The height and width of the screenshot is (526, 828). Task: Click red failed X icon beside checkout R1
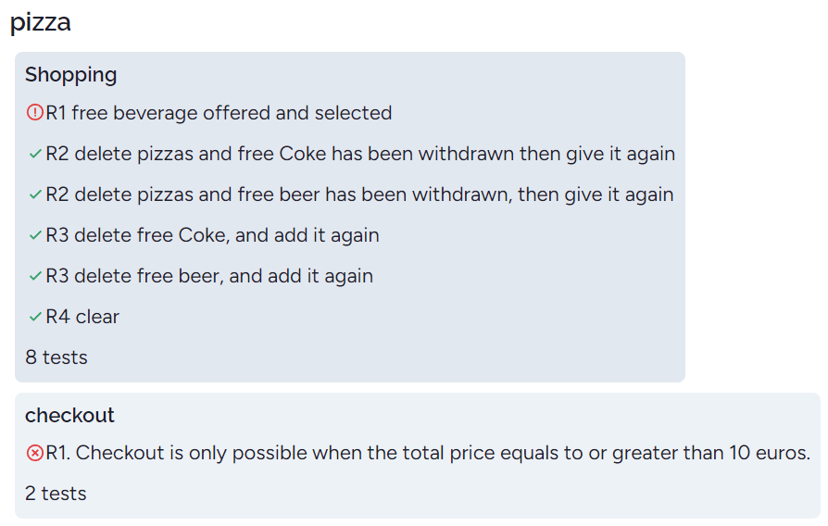(x=35, y=453)
